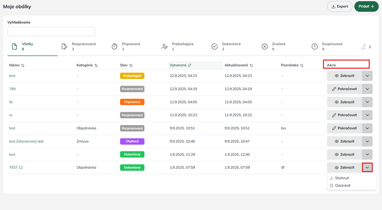Click Pokračovať for the fd-adjacent row re
The height and width of the screenshot is (210, 382).
(x=344, y=115)
